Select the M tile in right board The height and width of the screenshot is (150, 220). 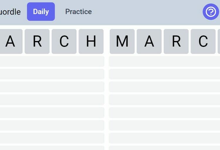pyautogui.click(x=122, y=41)
